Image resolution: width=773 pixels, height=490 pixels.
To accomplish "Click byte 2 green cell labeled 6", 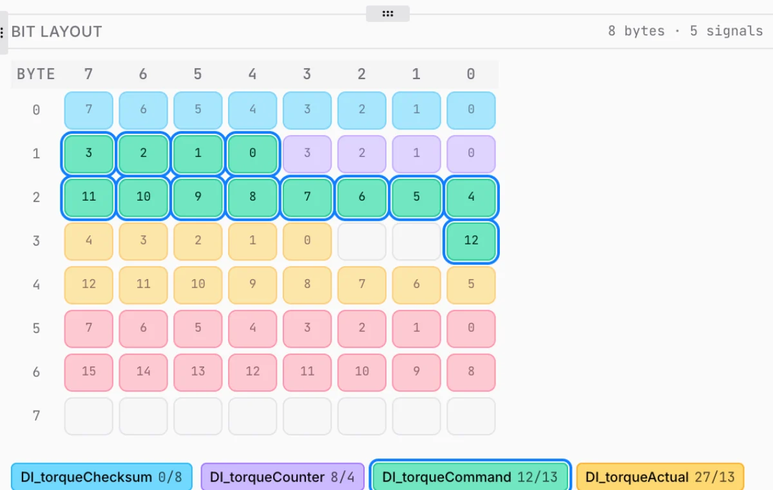I will click(362, 197).
